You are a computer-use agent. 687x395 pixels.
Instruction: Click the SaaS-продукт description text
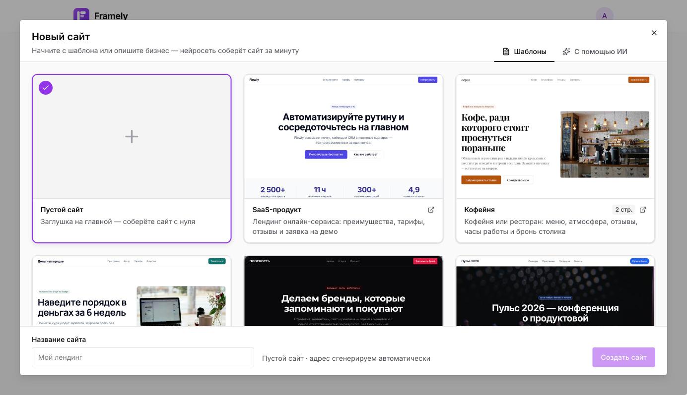pos(339,226)
